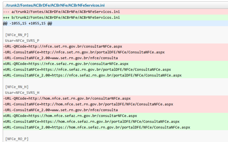The width and height of the screenshot is (228, 142).
Task: Select removed URL-ConsultaNFCe_2.00 line under NFCe_RN_H
Action: coord(116,110)
